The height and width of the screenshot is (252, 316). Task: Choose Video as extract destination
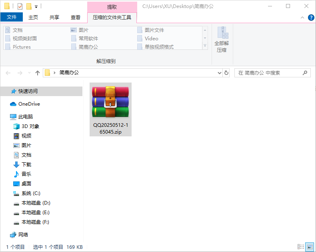(x=148, y=38)
